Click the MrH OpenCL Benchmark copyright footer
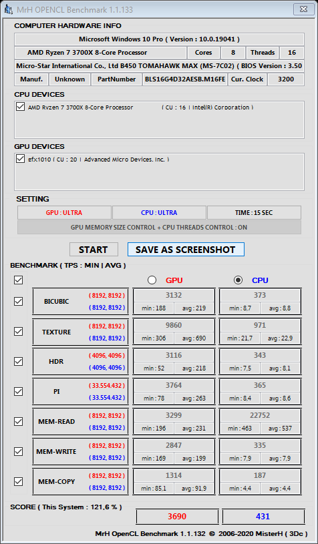This screenshot has width=318, height=544. click(x=201, y=533)
